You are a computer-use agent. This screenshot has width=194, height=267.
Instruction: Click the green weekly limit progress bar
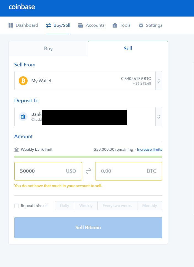88,157
